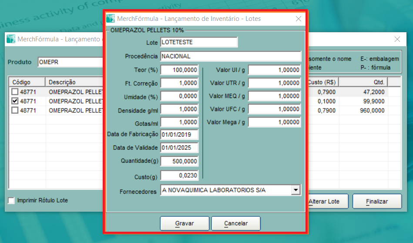Screen dimensions: 413x243
Task: Click the Alterar Lote button
Action: coord(324,202)
